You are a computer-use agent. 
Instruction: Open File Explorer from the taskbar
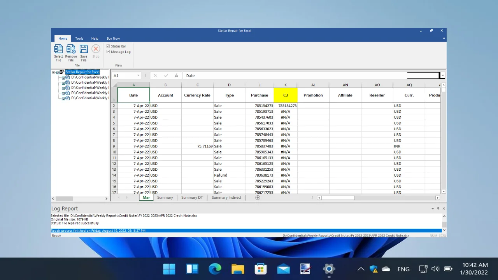coord(238,269)
